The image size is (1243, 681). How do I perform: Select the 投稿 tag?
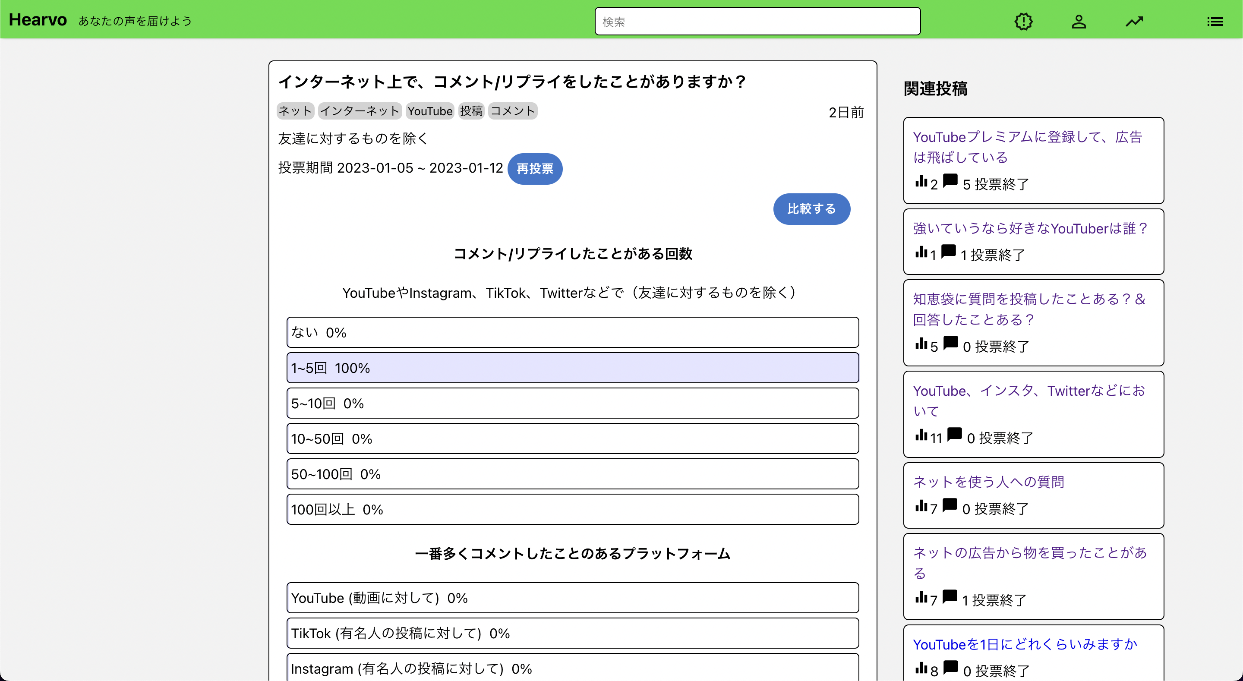(x=471, y=111)
